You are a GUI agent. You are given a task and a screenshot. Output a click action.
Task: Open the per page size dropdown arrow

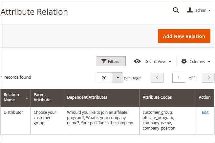pyautogui.click(x=118, y=78)
